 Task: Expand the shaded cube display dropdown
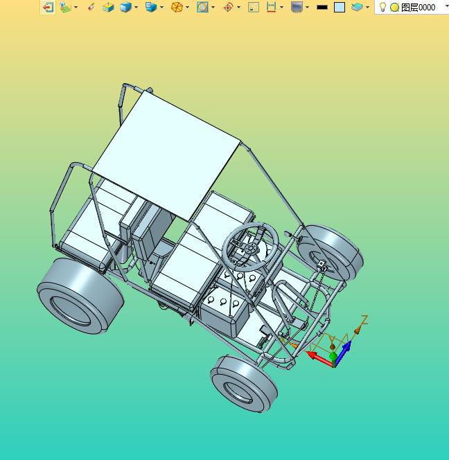click(x=136, y=7)
